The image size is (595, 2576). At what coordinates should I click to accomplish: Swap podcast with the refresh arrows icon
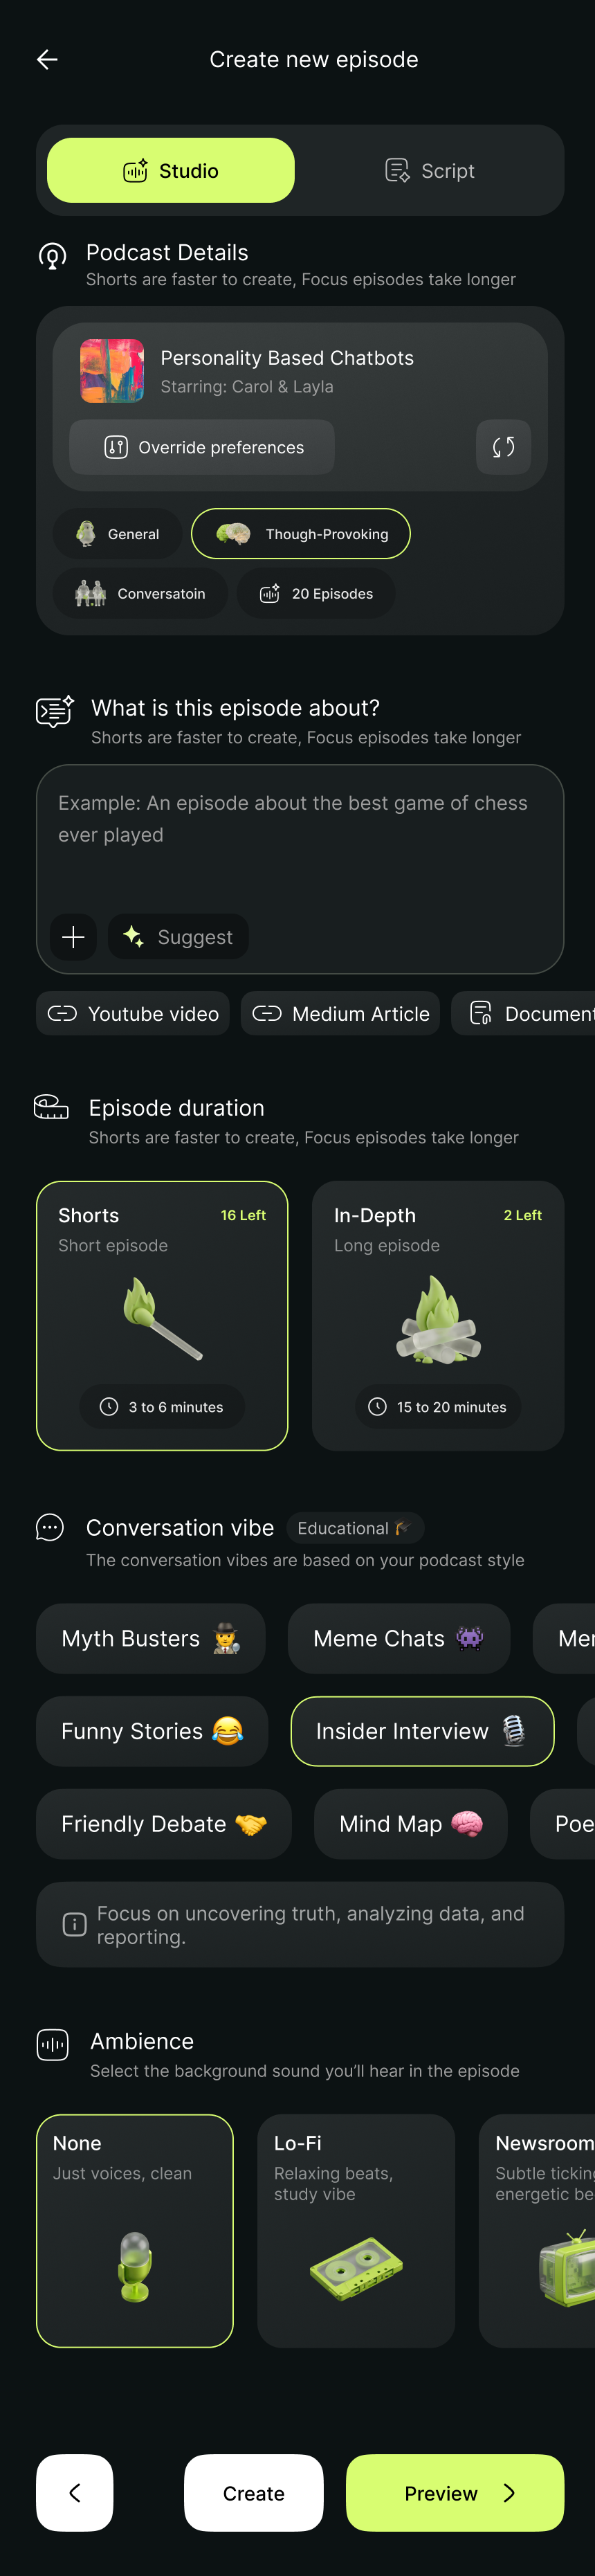tap(503, 447)
